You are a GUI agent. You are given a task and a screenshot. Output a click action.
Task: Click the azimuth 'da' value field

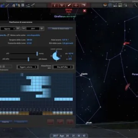coord(71,54)
